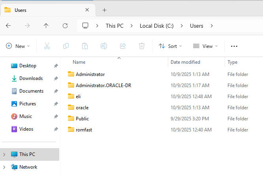Expand the This PC tree node
This screenshot has width=263, height=175.
[4, 154]
